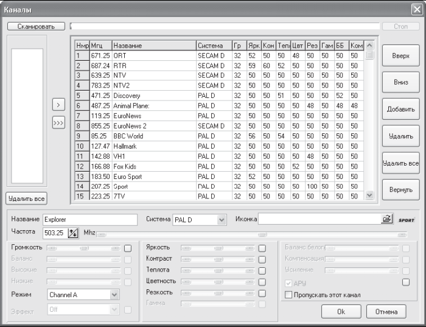Click the Теплота slider thumb
Viewport: 426px width, 327px height.
click(x=218, y=271)
